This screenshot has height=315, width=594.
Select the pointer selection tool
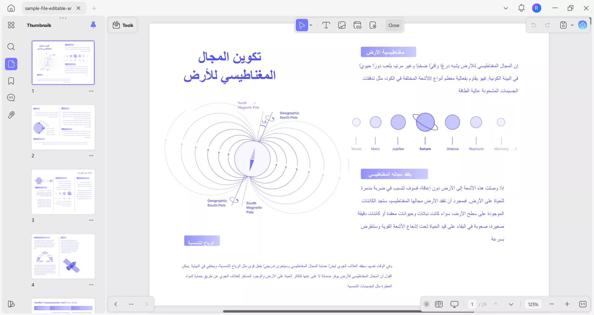coord(302,25)
